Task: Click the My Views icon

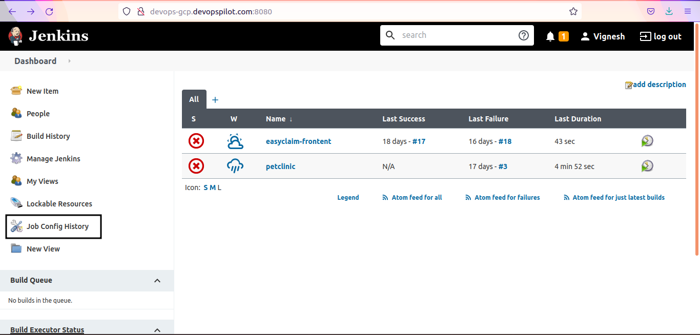Action: click(x=16, y=181)
